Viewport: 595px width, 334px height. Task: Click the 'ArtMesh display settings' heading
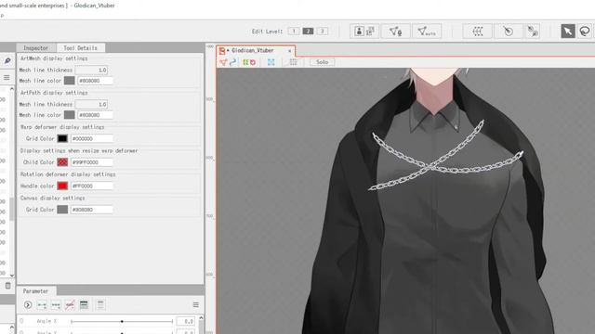pyautogui.click(x=54, y=58)
